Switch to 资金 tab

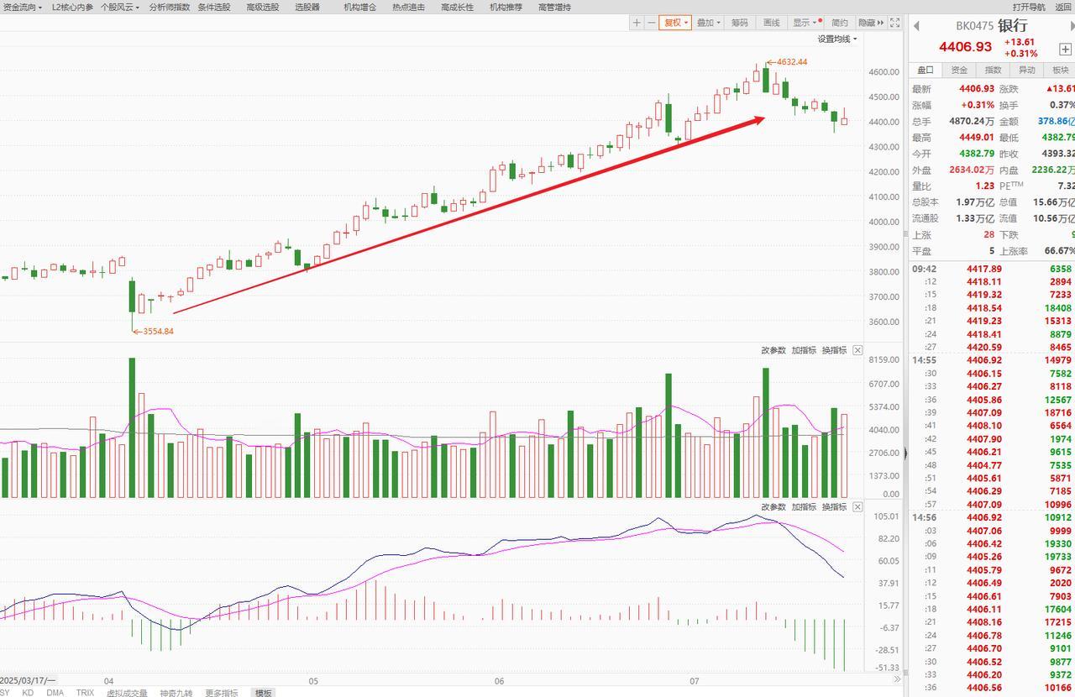pyautogui.click(x=959, y=70)
